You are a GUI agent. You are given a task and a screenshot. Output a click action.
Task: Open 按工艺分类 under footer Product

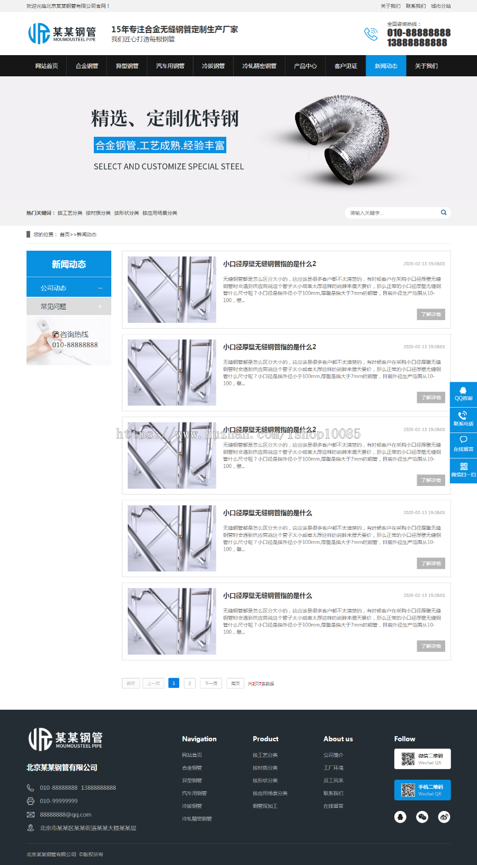[265, 755]
